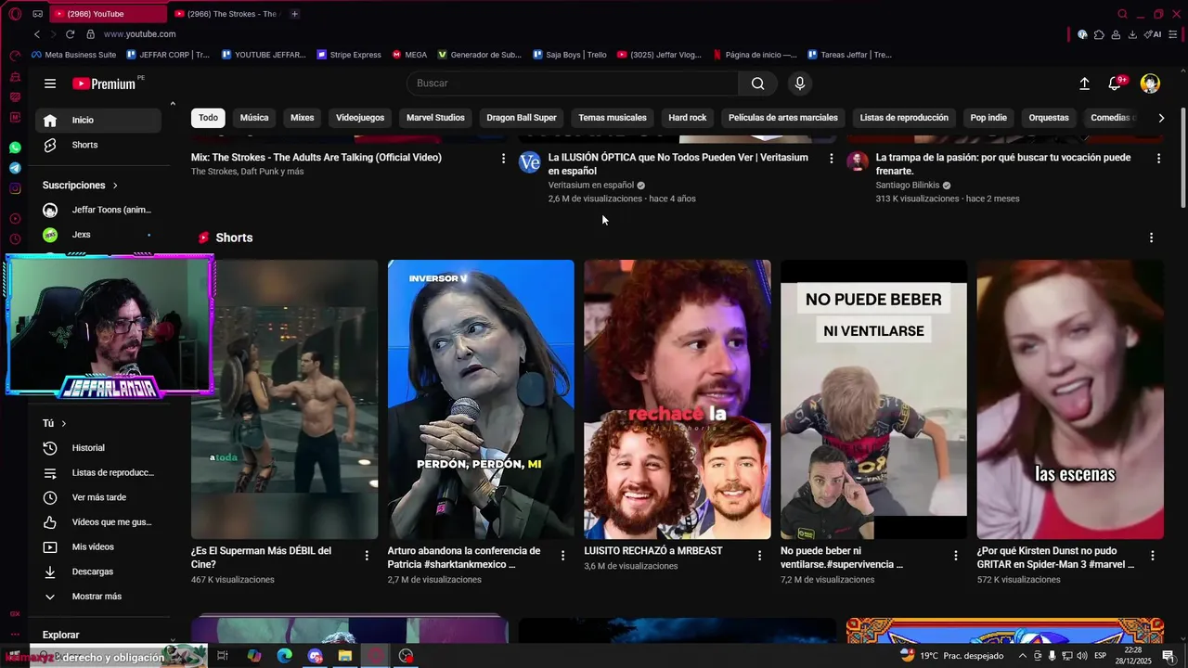Open new browser tab plus button
This screenshot has height=668, width=1188.
coord(295,14)
